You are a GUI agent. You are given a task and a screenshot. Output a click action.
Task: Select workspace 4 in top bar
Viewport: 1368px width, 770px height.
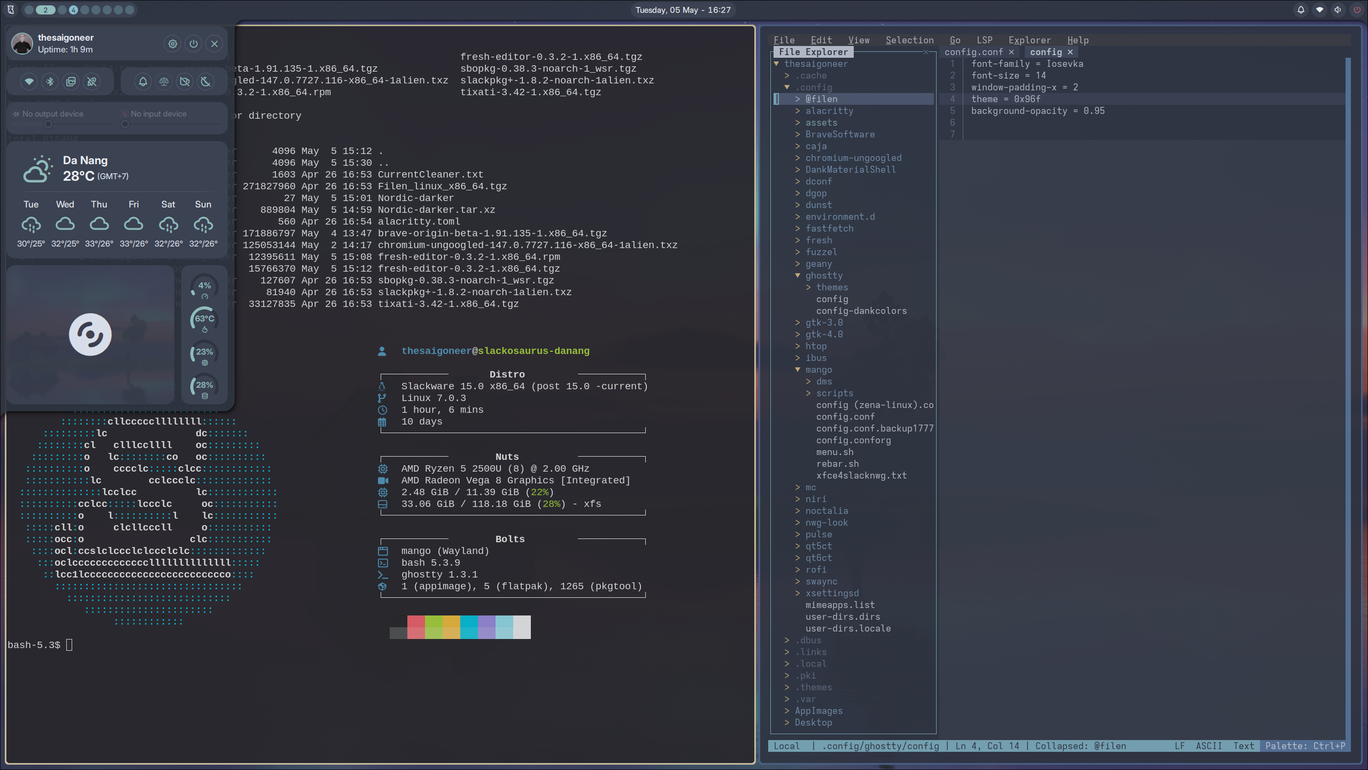[73, 10]
